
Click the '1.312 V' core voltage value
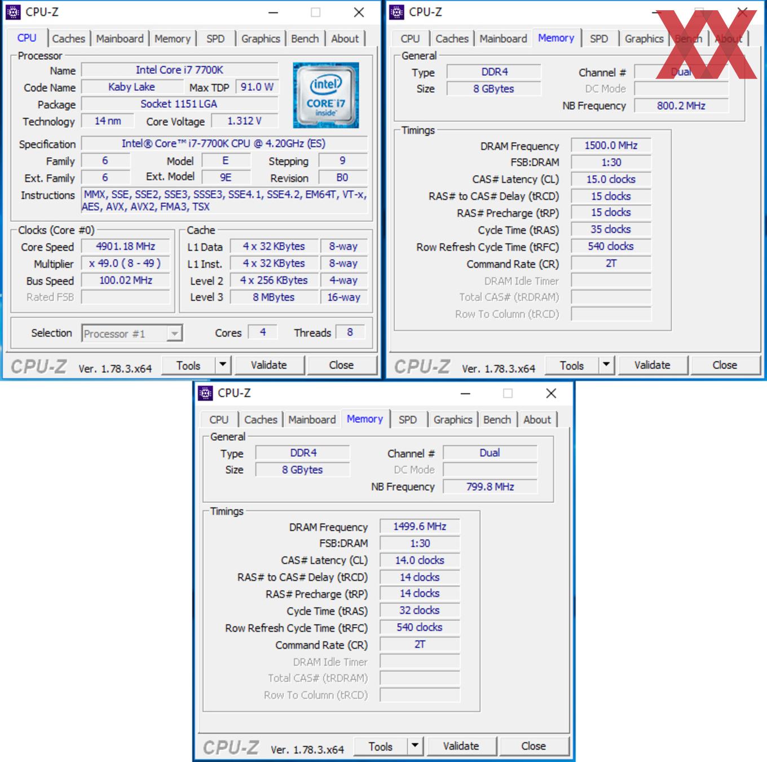pos(245,121)
